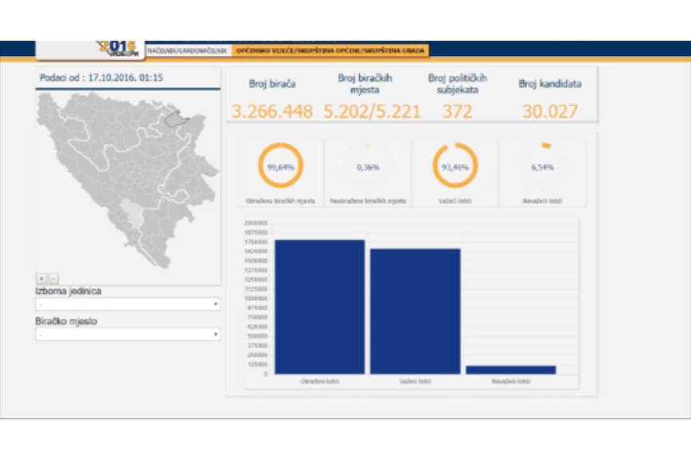Open the Izborna jedinica dropdown
691x460 pixels.
(128, 304)
